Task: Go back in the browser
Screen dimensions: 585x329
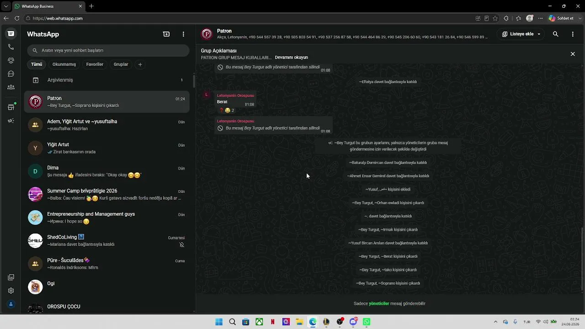Action: (x=6, y=18)
